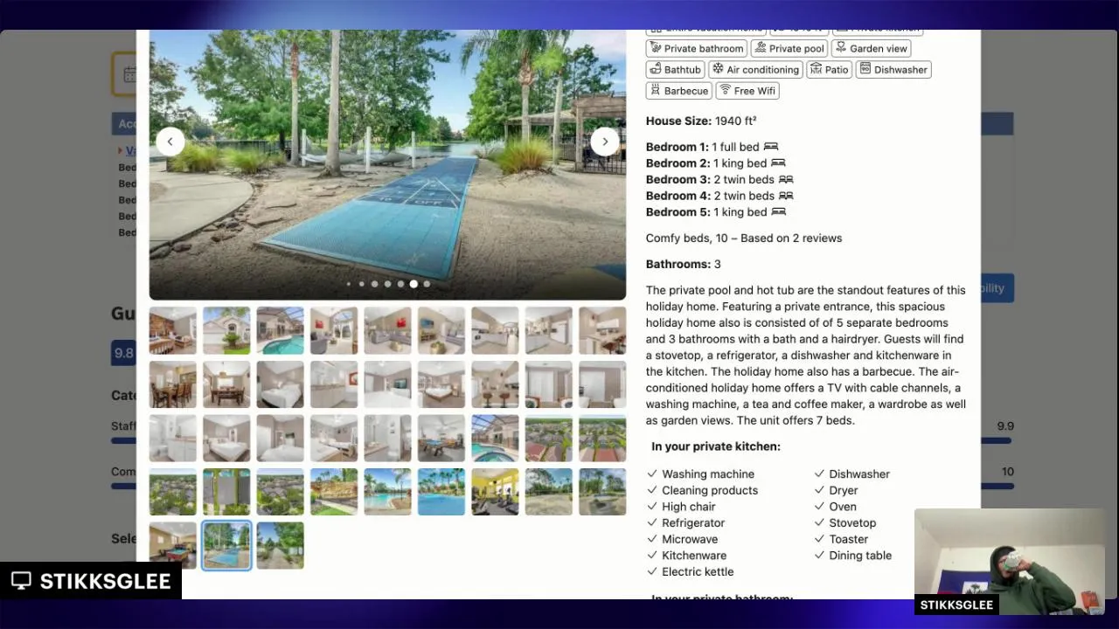Click the checkmark beside Electric kettle
This screenshot has width=1119, height=629.
pos(651,571)
